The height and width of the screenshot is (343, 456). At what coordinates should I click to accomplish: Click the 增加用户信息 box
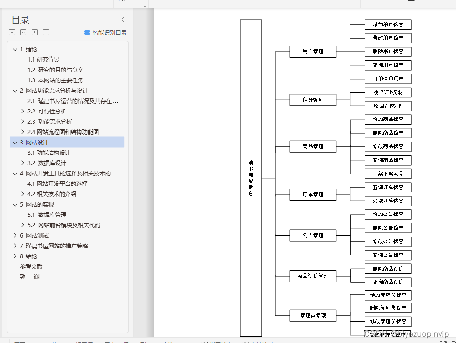tap(388, 24)
